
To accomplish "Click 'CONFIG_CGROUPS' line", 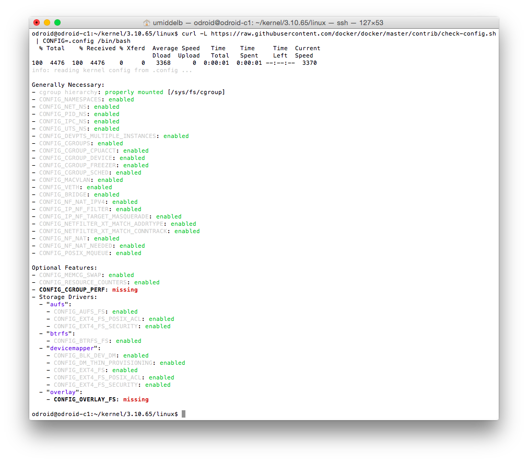I will [77, 144].
